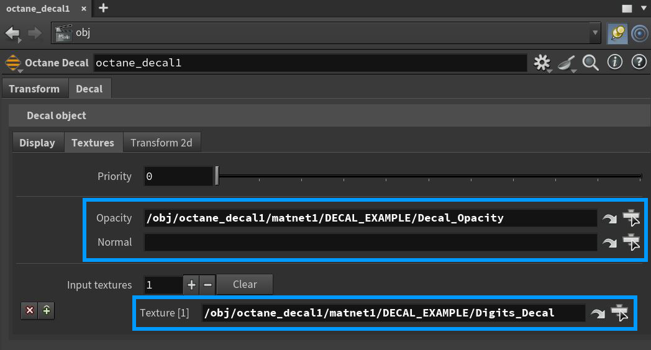Navigate back with the left arrow
The width and height of the screenshot is (651, 350).
pos(12,33)
